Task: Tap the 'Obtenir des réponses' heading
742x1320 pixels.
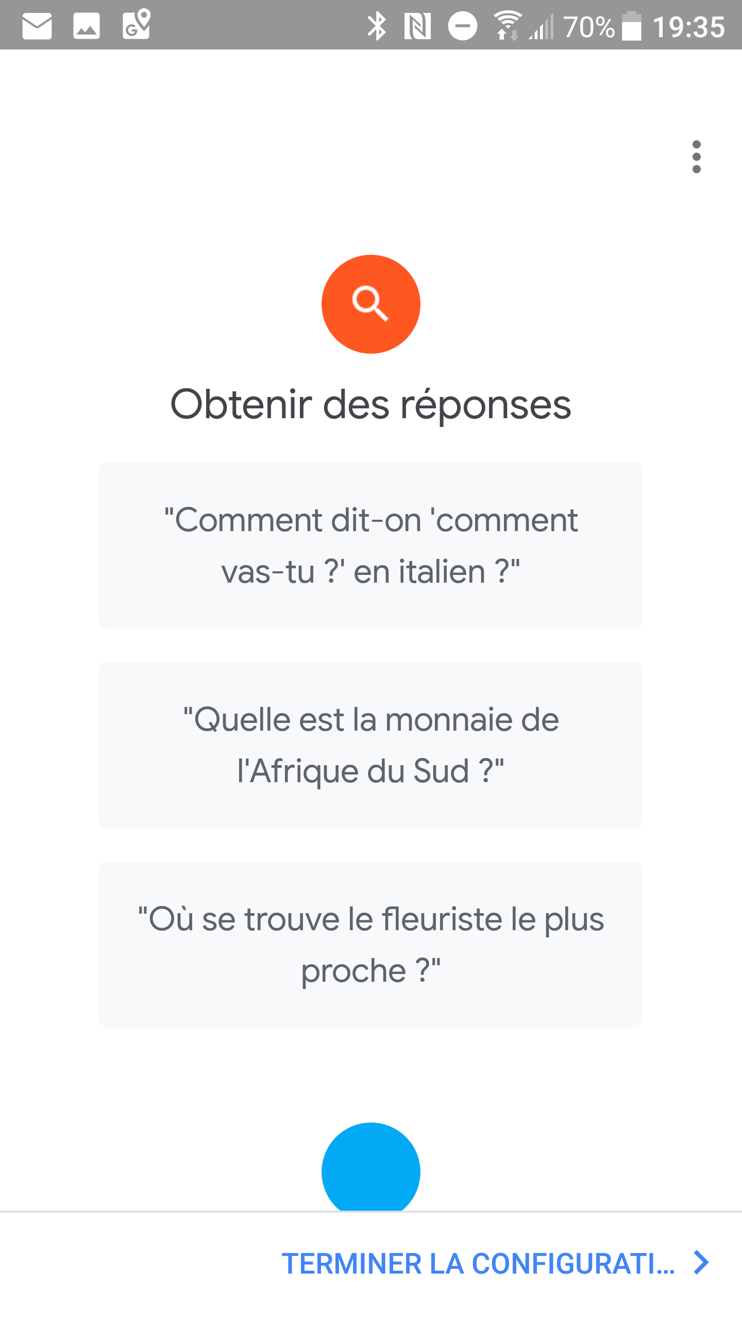Action: tap(371, 405)
